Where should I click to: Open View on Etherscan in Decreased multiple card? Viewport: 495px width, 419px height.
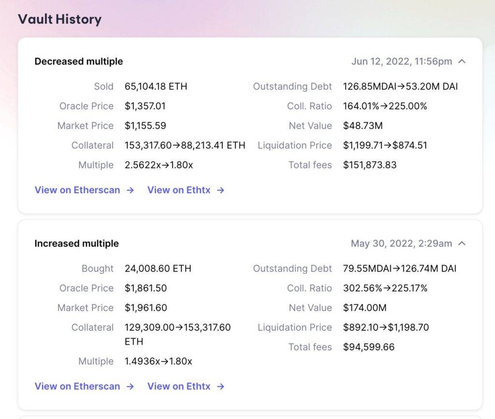point(77,190)
